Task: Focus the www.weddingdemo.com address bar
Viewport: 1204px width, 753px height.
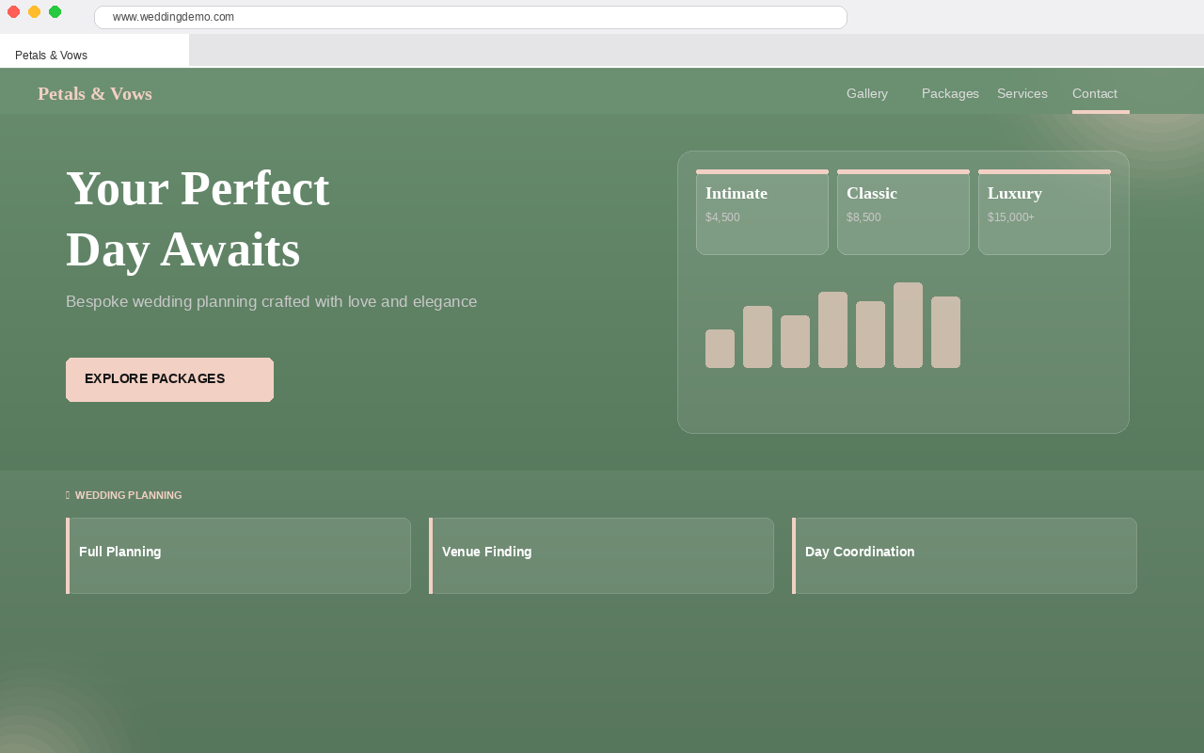Action: click(x=470, y=17)
